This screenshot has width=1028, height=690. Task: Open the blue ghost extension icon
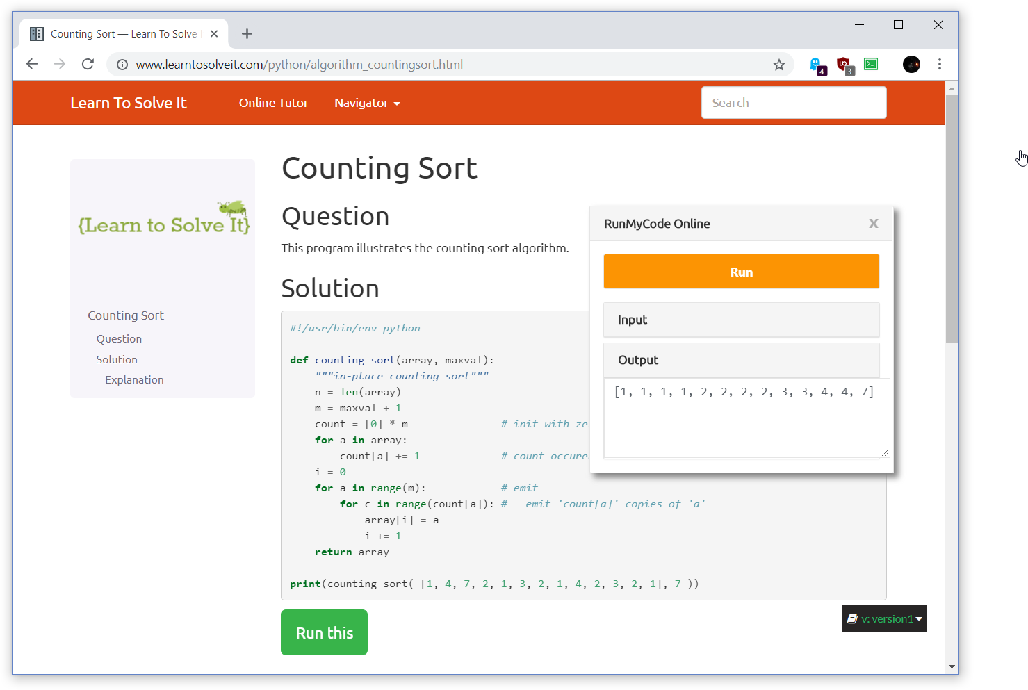click(817, 65)
